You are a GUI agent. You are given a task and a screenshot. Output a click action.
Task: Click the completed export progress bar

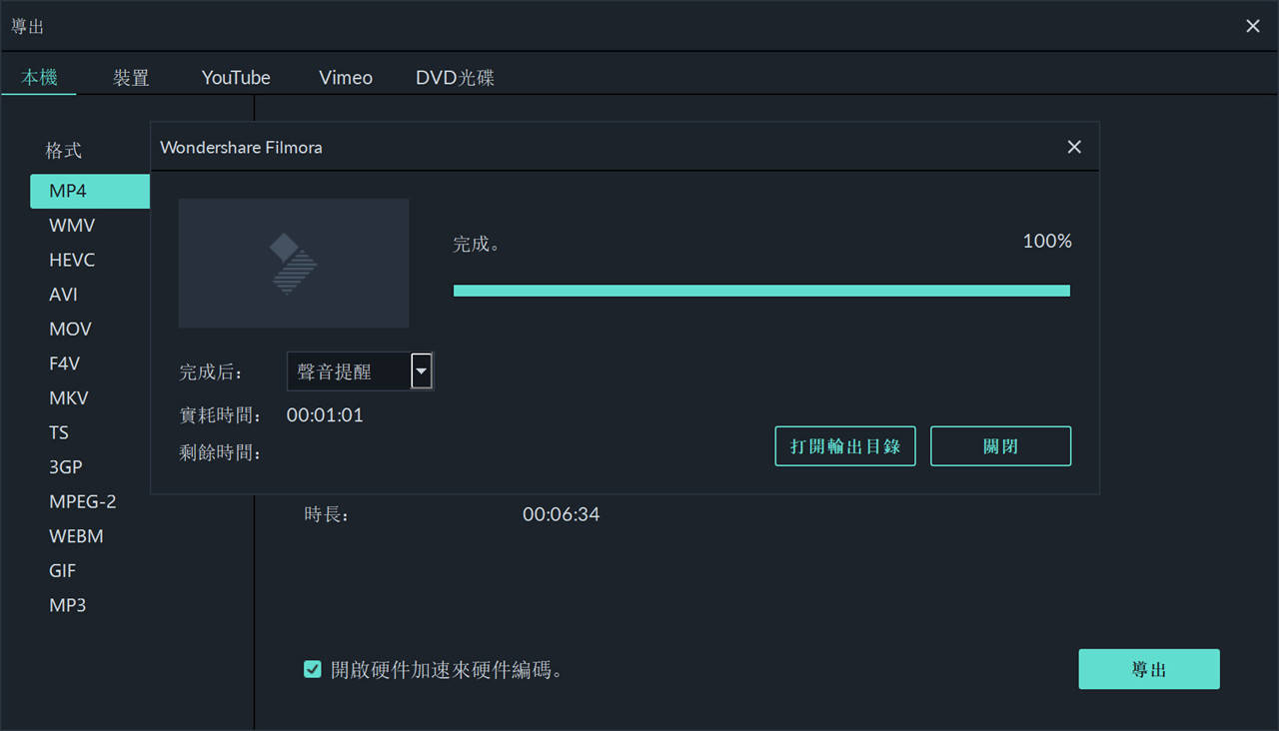click(761, 291)
